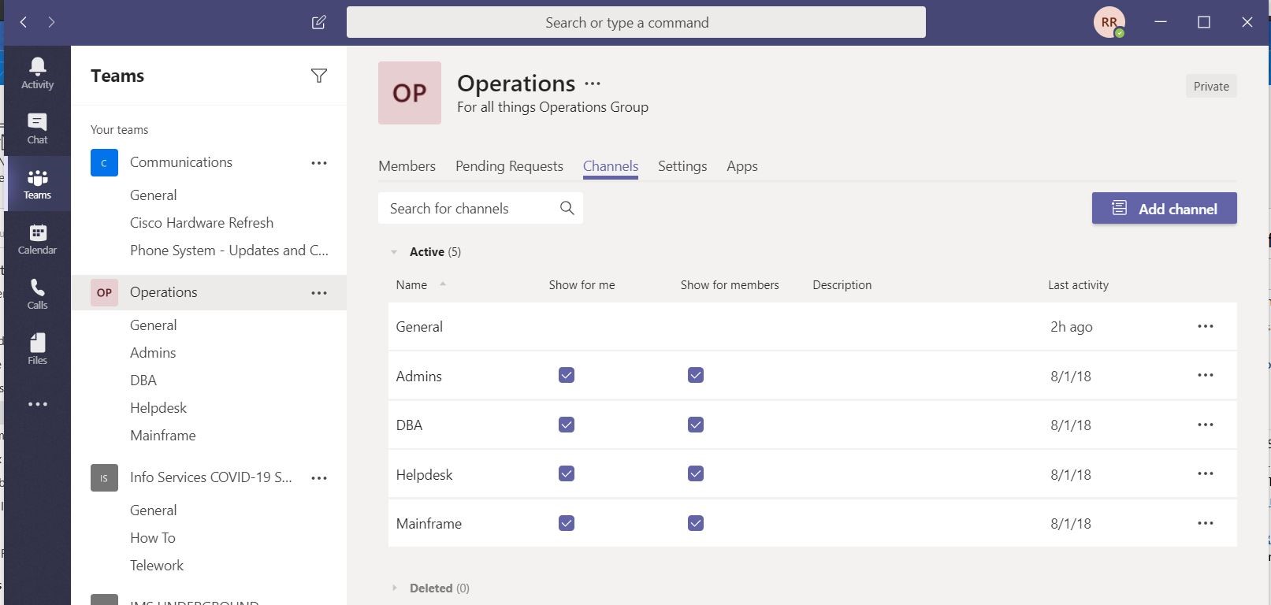Click the Add channel button

[1164, 208]
